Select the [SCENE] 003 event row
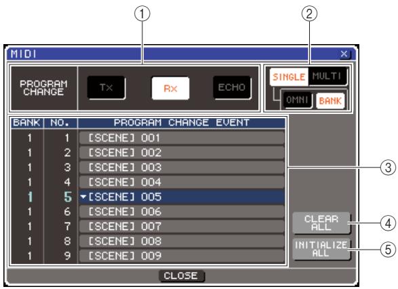The height and width of the screenshot is (289, 398). [x=182, y=168]
